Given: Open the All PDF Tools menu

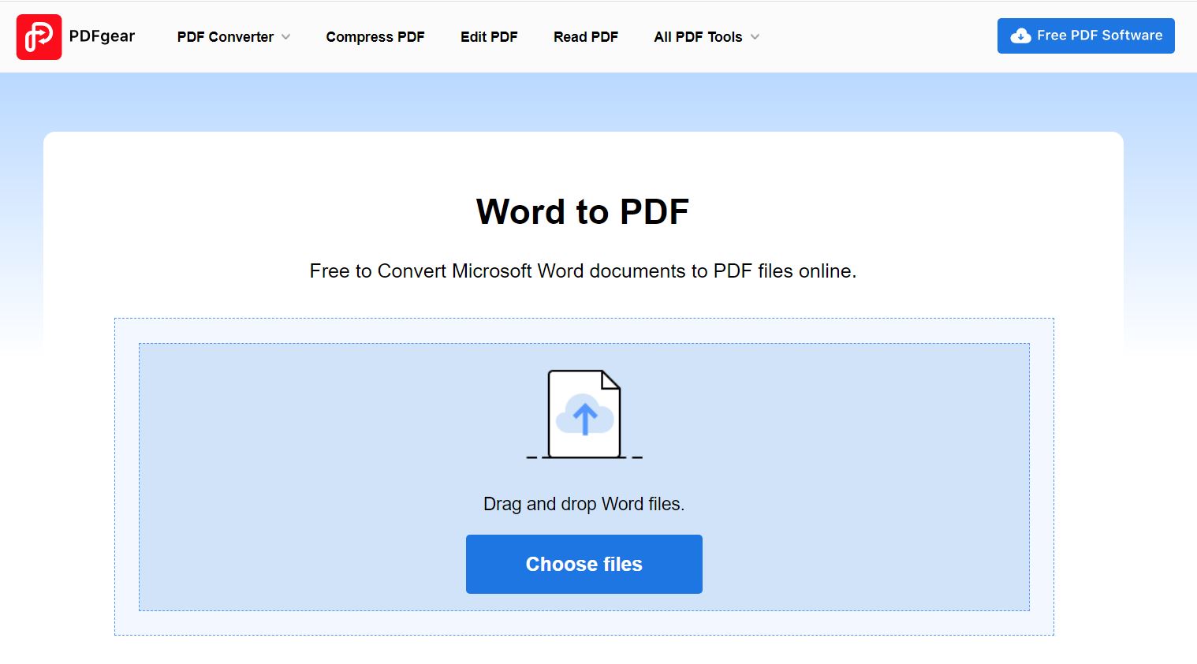Looking at the screenshot, I should (698, 37).
